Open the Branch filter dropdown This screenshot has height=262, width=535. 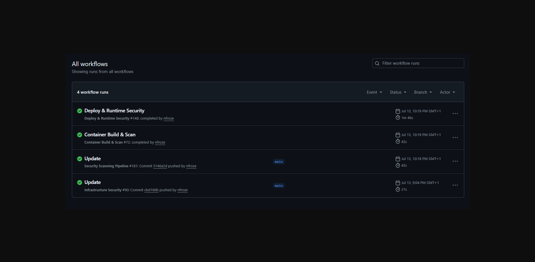click(423, 92)
